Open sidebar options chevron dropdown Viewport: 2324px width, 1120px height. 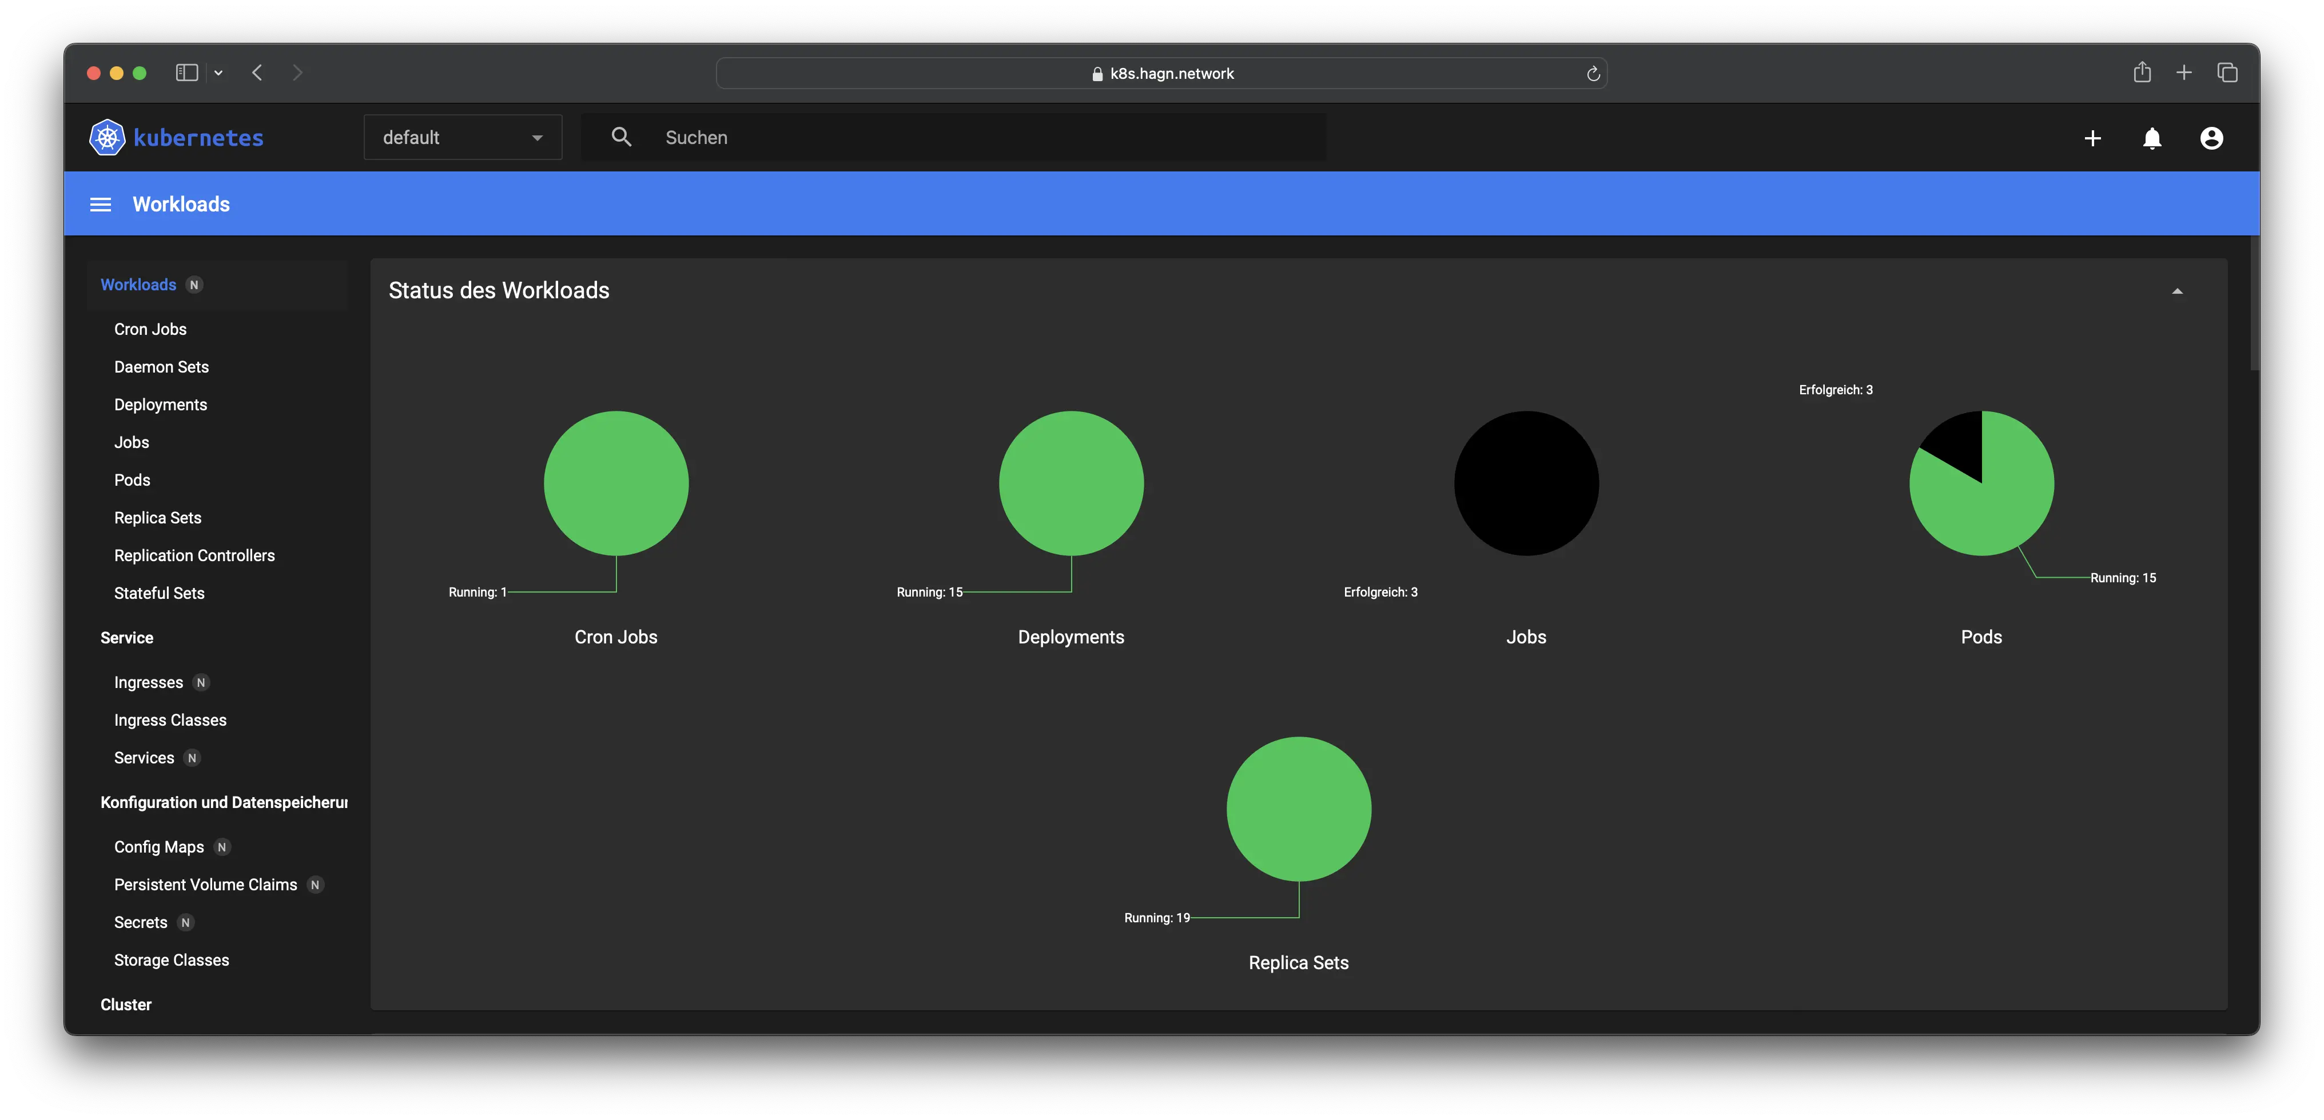[218, 73]
